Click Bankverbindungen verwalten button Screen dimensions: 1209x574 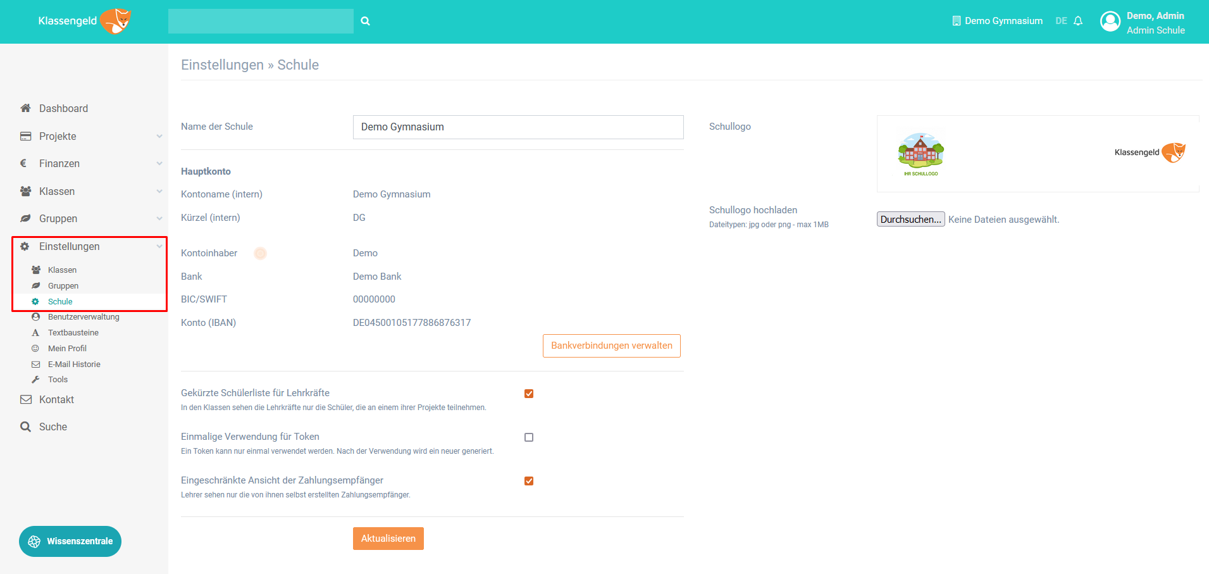pyautogui.click(x=612, y=346)
